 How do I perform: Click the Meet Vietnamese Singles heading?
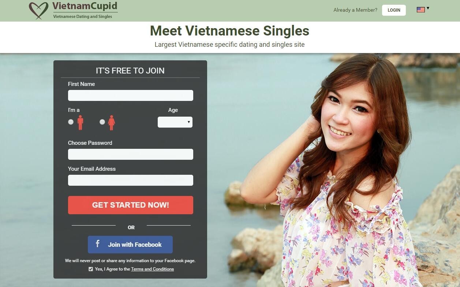point(230,31)
